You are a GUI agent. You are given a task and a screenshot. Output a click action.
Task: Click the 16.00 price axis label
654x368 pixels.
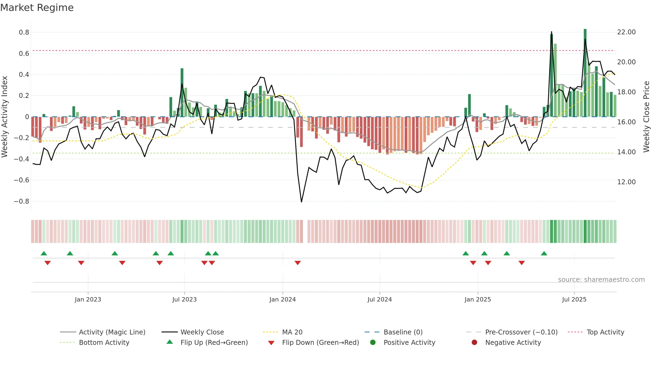626,122
